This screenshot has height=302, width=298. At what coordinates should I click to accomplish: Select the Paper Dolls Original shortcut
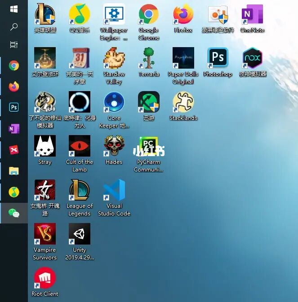pyautogui.click(x=183, y=58)
